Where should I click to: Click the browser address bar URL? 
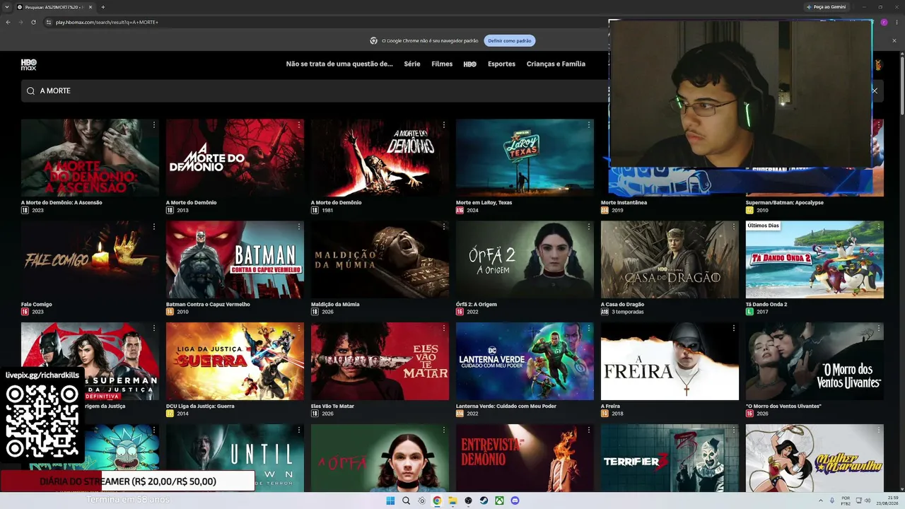point(107,22)
